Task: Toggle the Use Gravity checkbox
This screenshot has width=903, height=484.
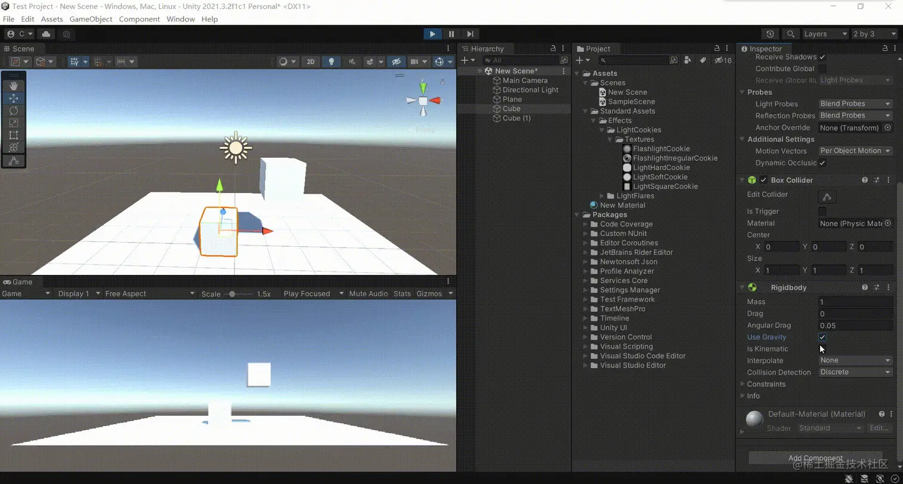Action: click(822, 337)
